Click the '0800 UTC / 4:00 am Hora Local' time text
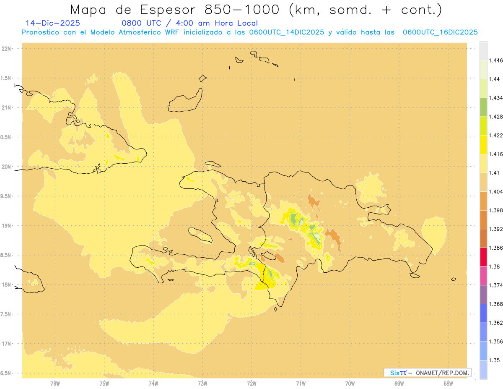 [189, 23]
